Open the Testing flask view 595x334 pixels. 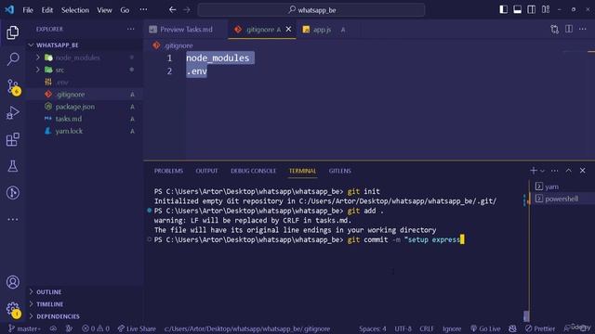[12, 166]
